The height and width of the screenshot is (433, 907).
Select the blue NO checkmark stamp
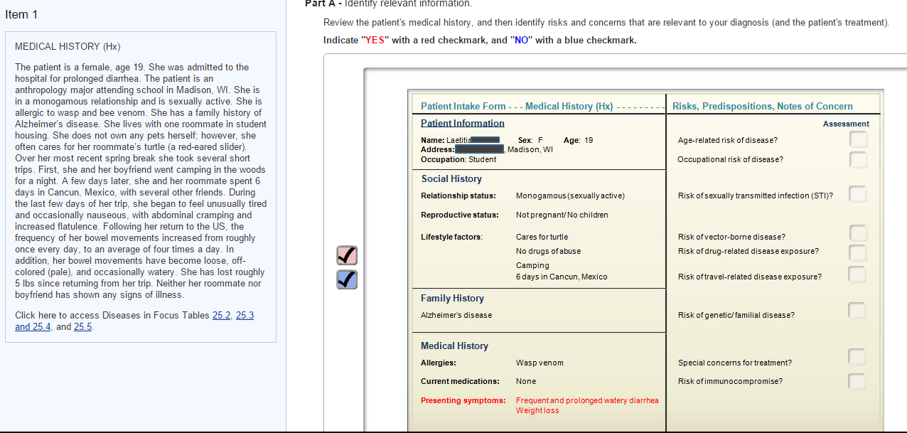346,279
